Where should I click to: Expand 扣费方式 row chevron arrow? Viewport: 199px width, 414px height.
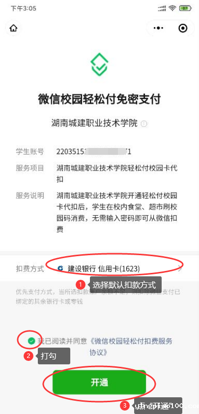[x=180, y=269]
